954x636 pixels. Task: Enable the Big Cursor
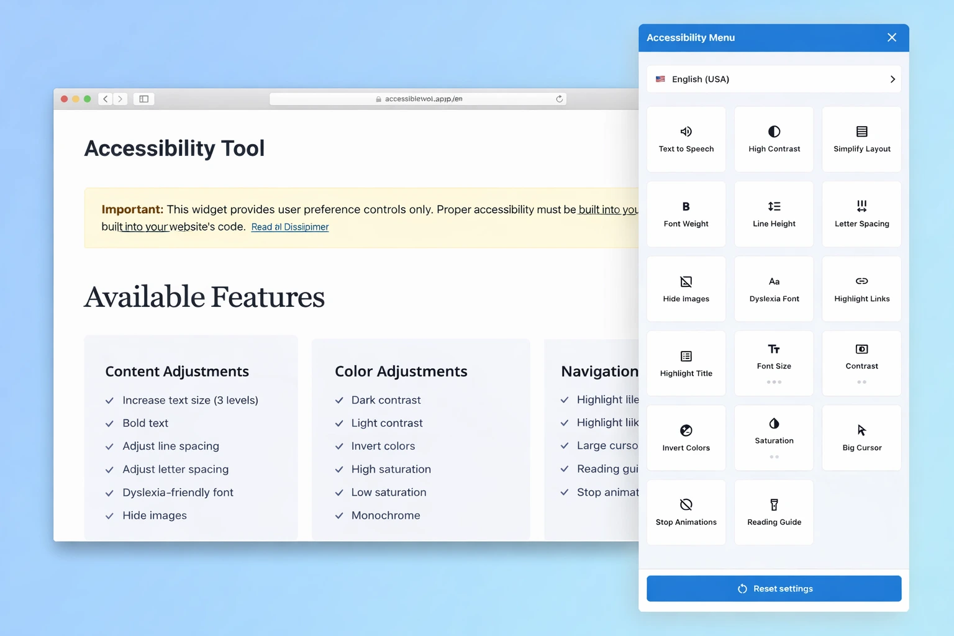pos(861,438)
